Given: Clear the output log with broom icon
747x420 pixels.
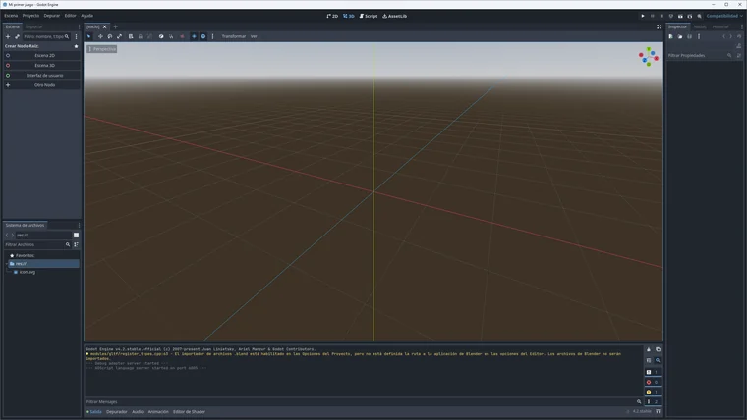Looking at the screenshot, I should (x=649, y=349).
